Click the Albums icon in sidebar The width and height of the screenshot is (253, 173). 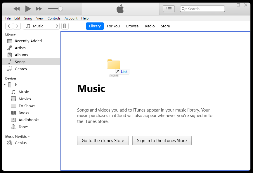click(x=10, y=55)
